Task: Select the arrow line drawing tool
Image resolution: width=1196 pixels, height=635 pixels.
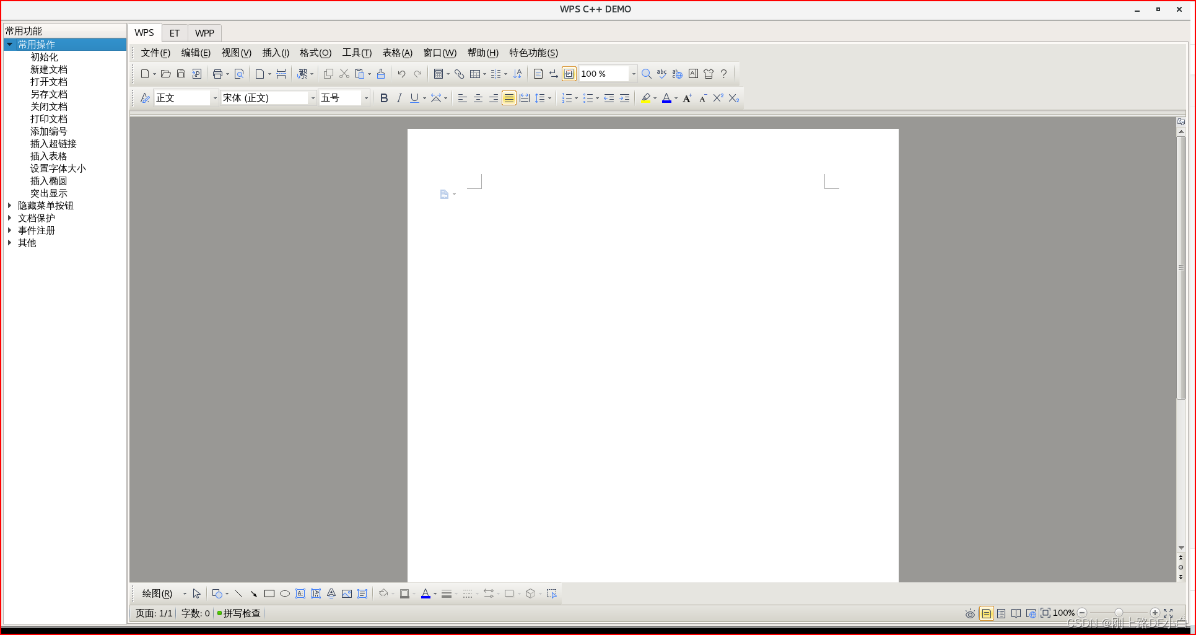Action: coord(253,593)
